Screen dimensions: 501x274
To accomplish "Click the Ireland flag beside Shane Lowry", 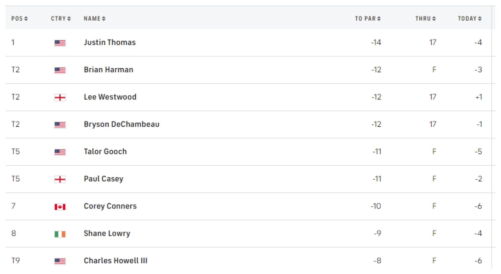I will tap(60, 234).
